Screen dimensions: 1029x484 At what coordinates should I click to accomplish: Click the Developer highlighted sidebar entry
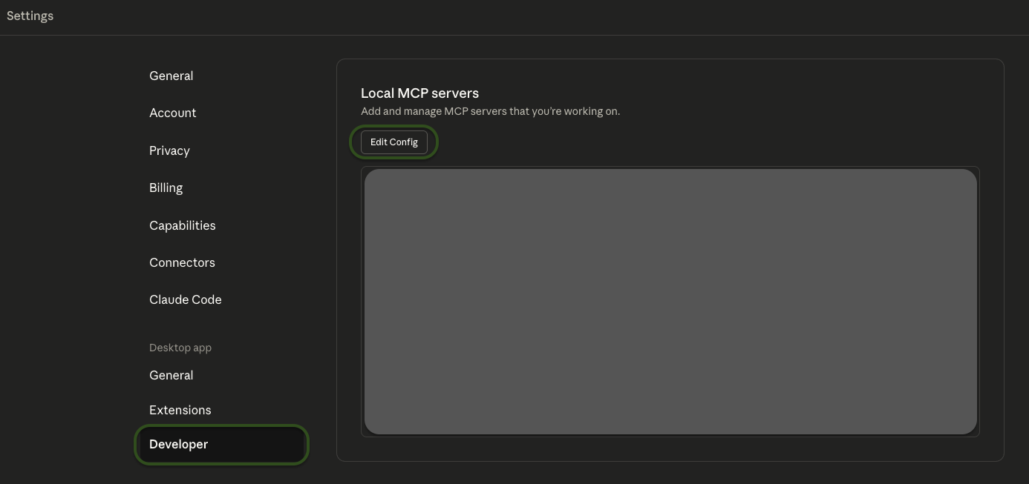pyautogui.click(x=178, y=444)
